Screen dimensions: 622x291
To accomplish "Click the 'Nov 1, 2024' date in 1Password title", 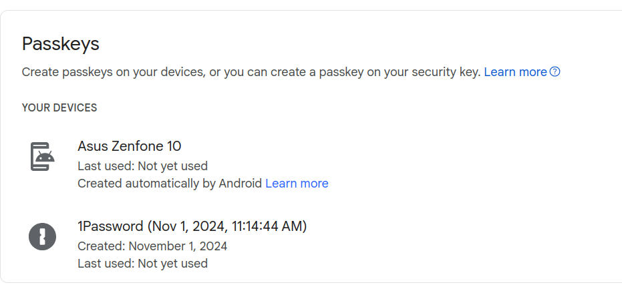I will pyautogui.click(x=190, y=226).
